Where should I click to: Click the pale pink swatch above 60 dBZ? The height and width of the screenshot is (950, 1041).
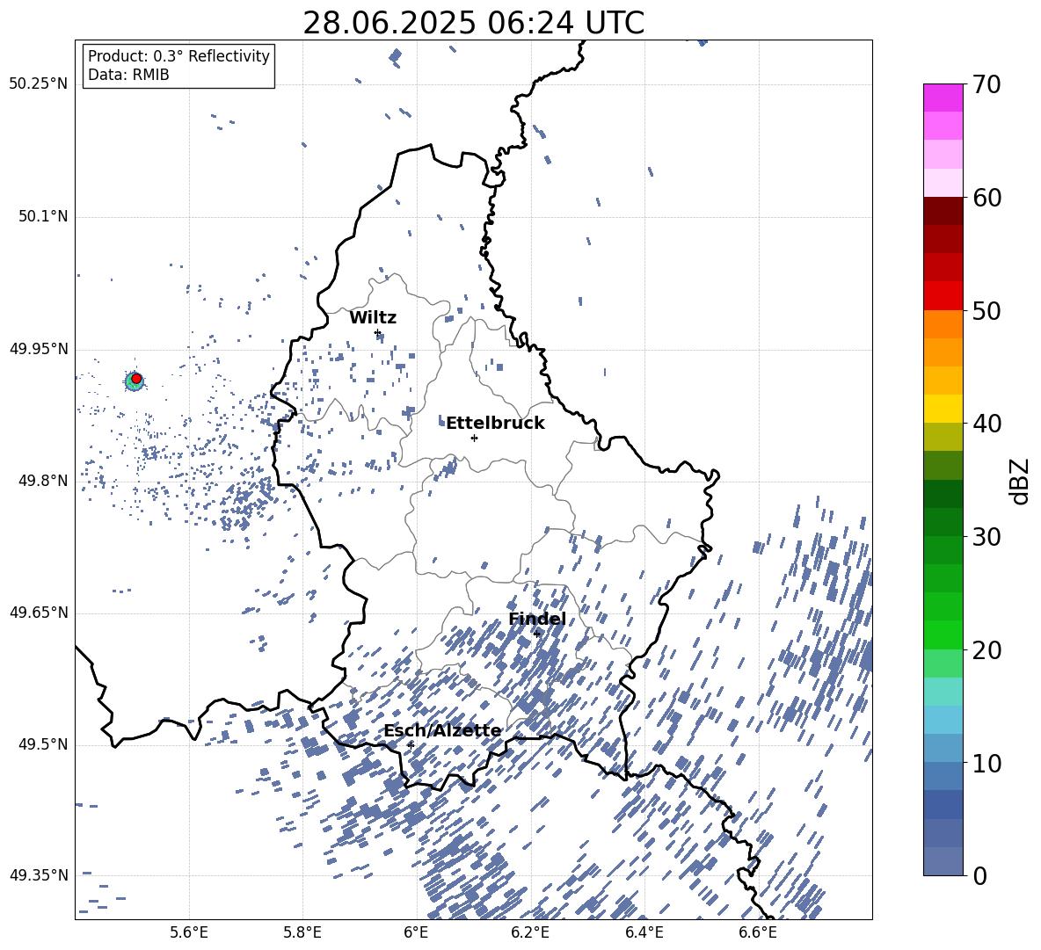pos(943,183)
